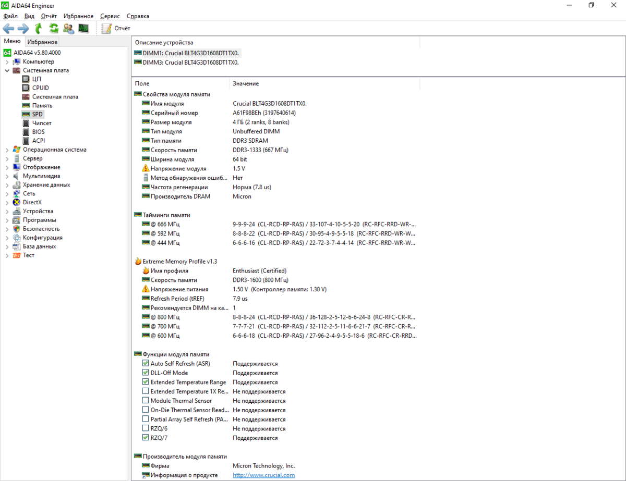Select the Память tree item
This screenshot has height=481, width=626.
[42, 105]
